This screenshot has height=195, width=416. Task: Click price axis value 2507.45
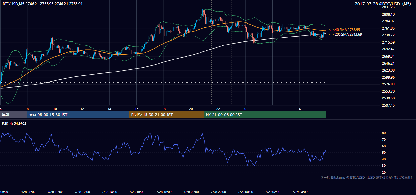coord(388,105)
